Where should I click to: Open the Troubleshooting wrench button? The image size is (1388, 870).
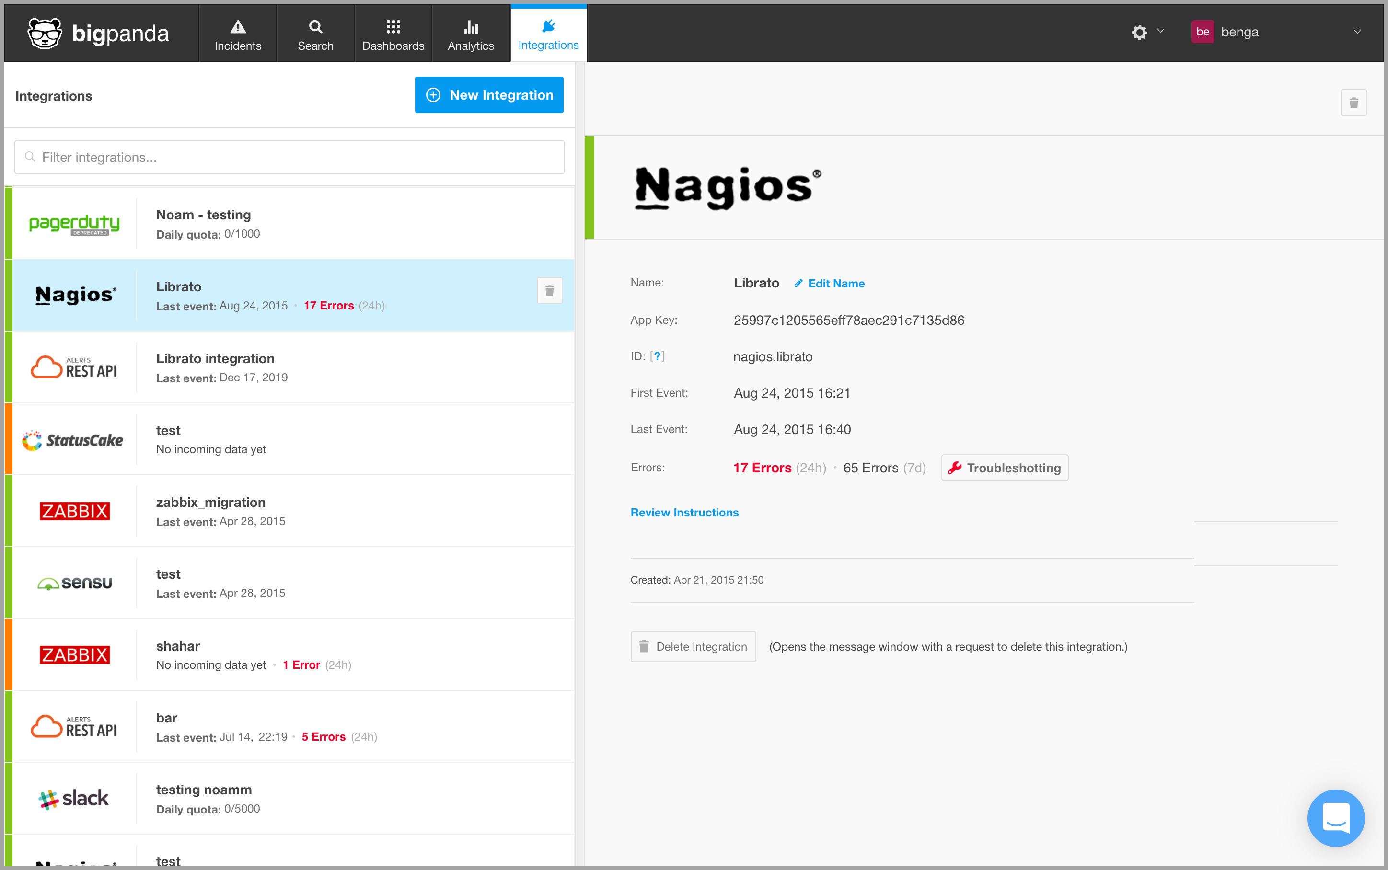coord(1005,468)
